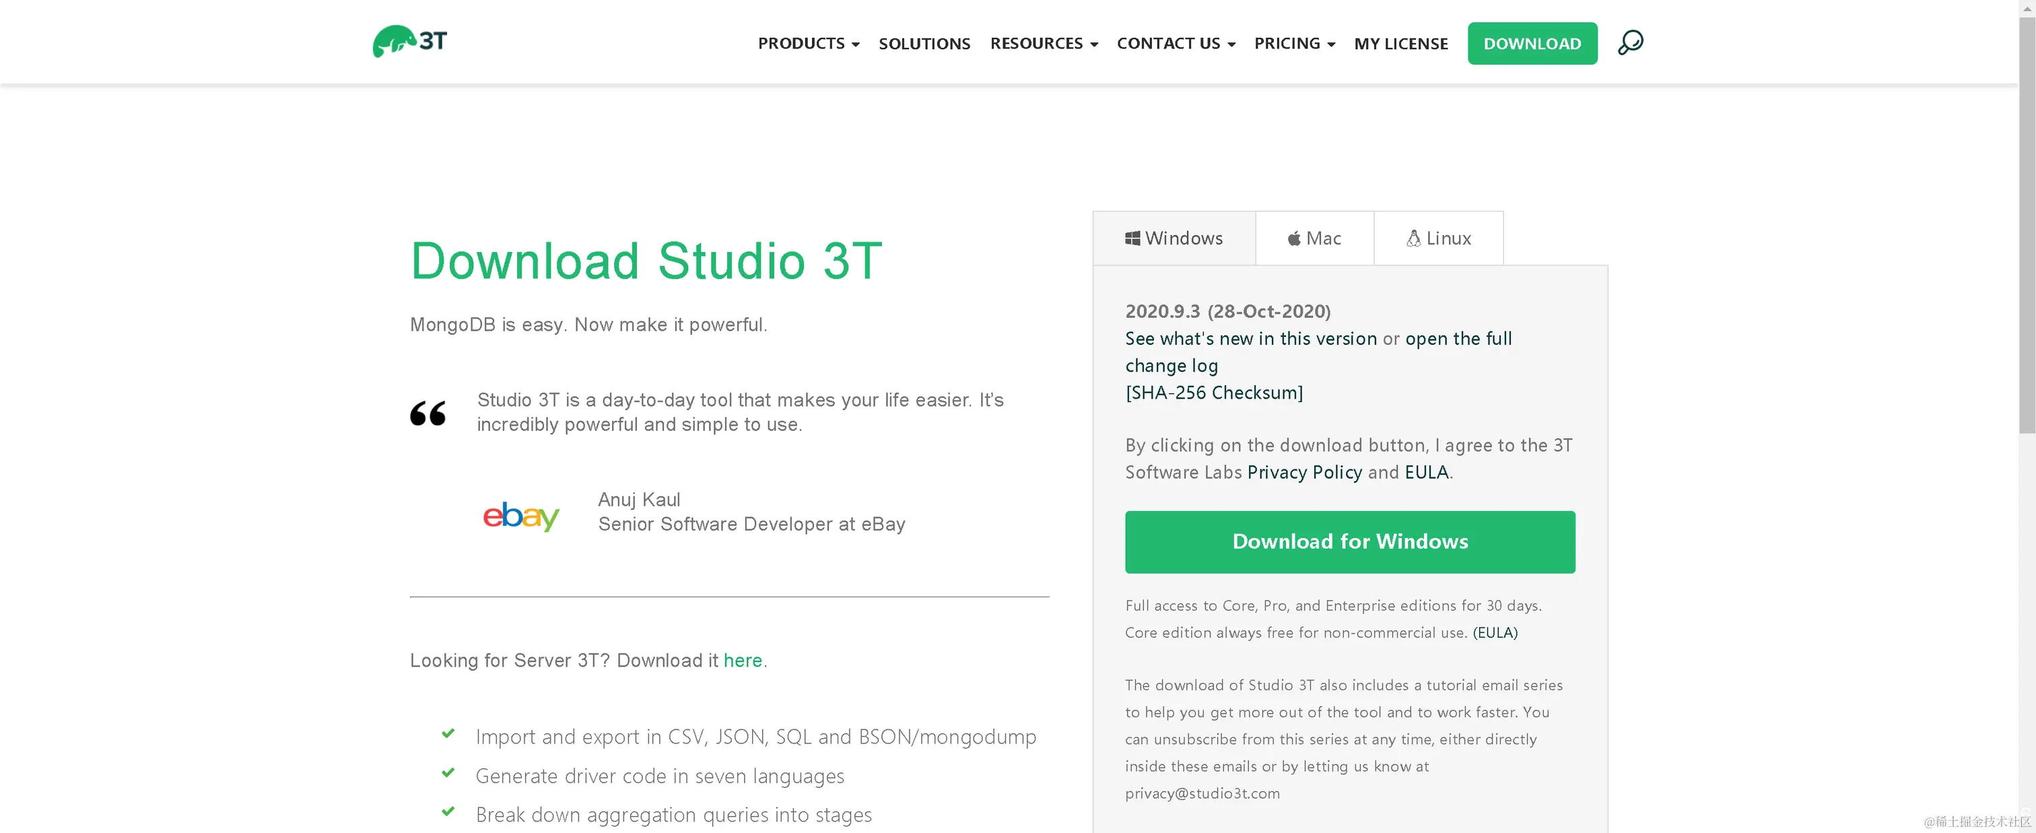Click the green Download header button

tap(1532, 44)
